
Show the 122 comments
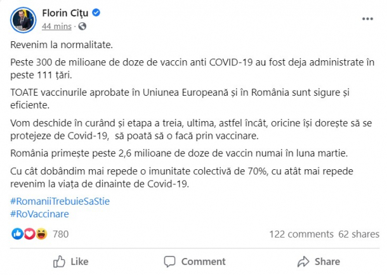(x=301, y=234)
